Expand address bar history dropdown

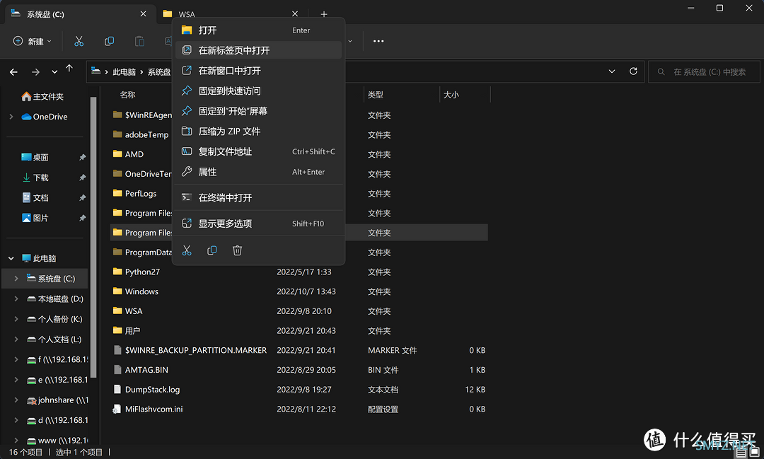612,71
